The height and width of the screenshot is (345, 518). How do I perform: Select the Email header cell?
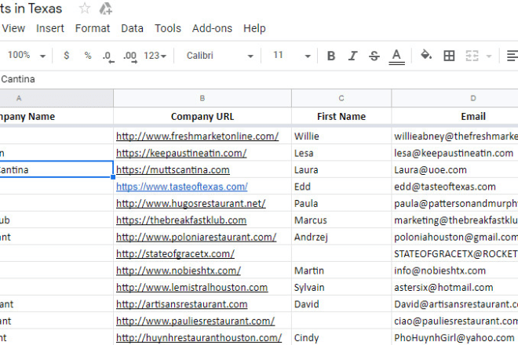pos(454,116)
